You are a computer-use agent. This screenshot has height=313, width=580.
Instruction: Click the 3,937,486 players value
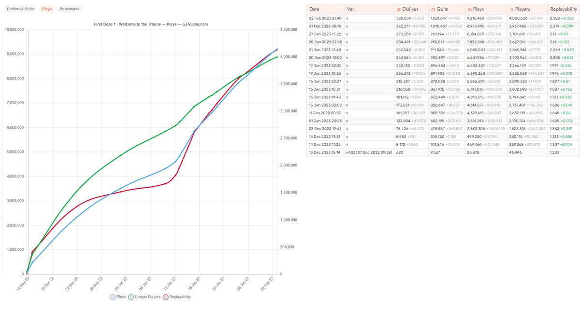[x=519, y=26]
